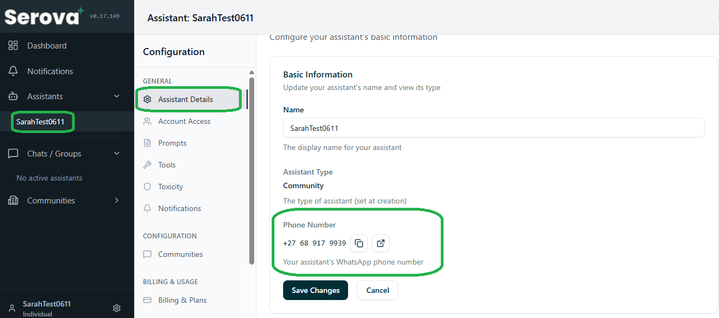Viewport: 719px width, 318px height.
Task: Click the Billing & Plans card icon
Action: tap(147, 300)
